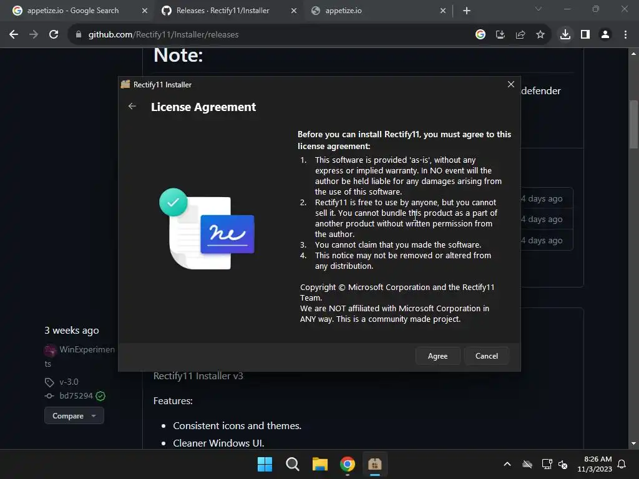Screen dimensions: 639x479
Task: Share this page icon
Action: 520,35
